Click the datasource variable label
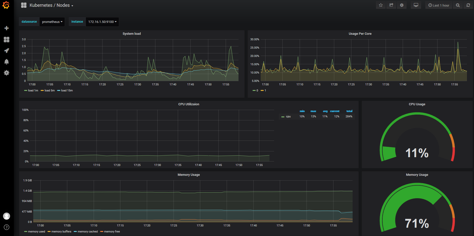Screen dimensions: 474x236 point(29,22)
